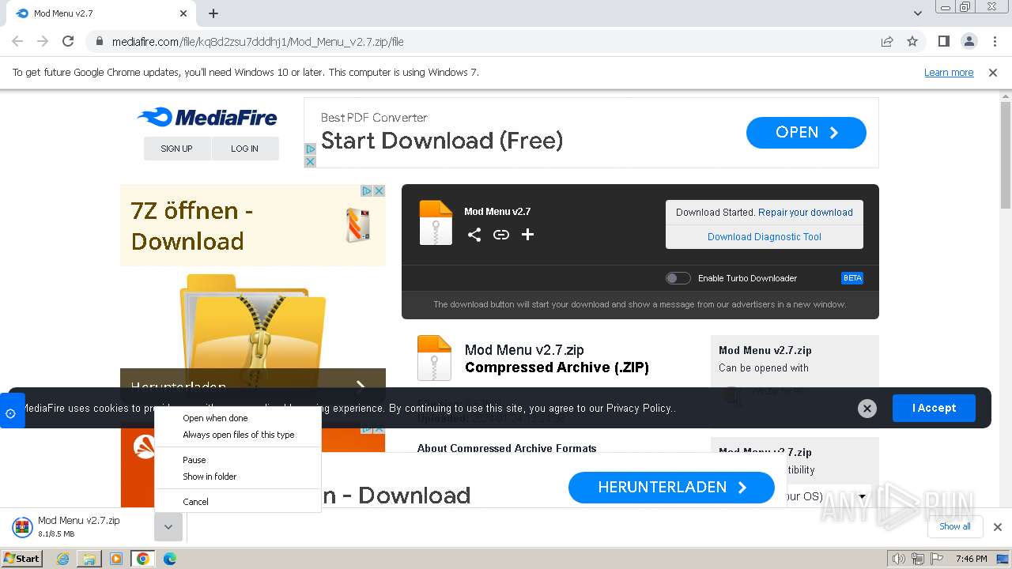Click the SIGN UP button
This screenshot has height=569, width=1012.
pyautogui.click(x=176, y=149)
